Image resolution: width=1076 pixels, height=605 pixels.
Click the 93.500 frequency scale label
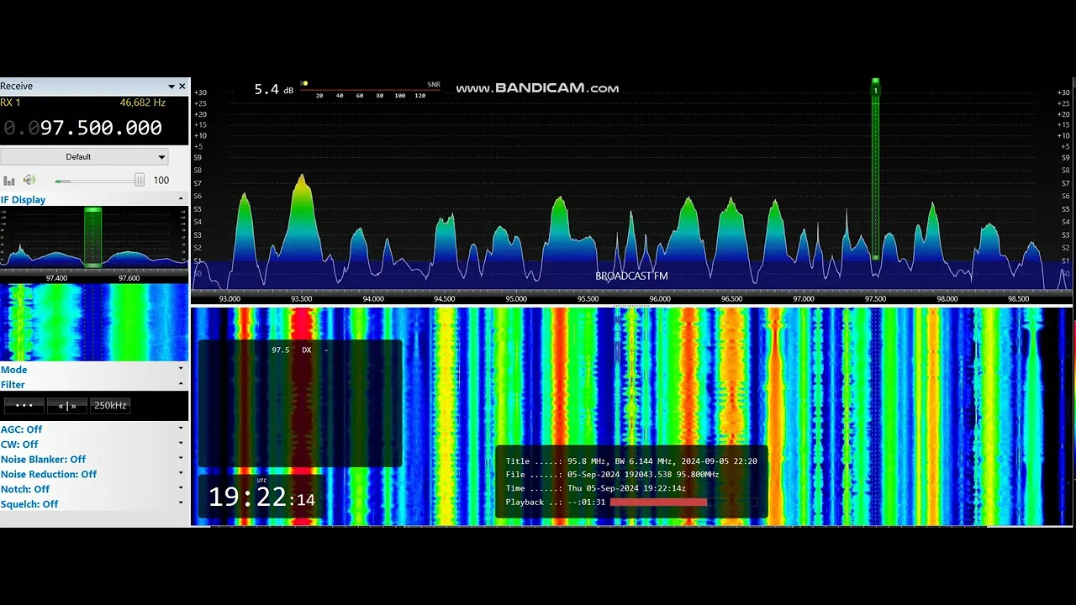coord(301,298)
